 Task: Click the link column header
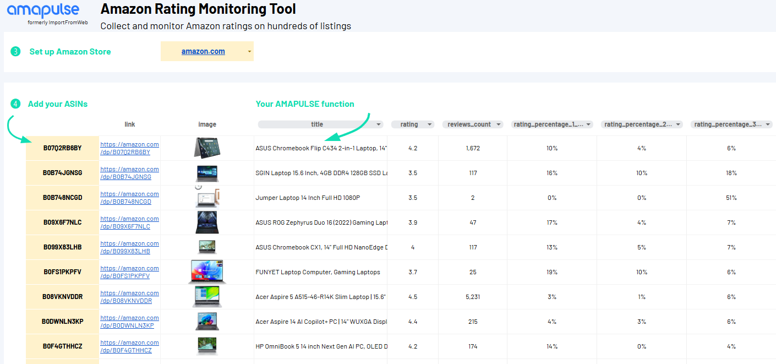[130, 124]
